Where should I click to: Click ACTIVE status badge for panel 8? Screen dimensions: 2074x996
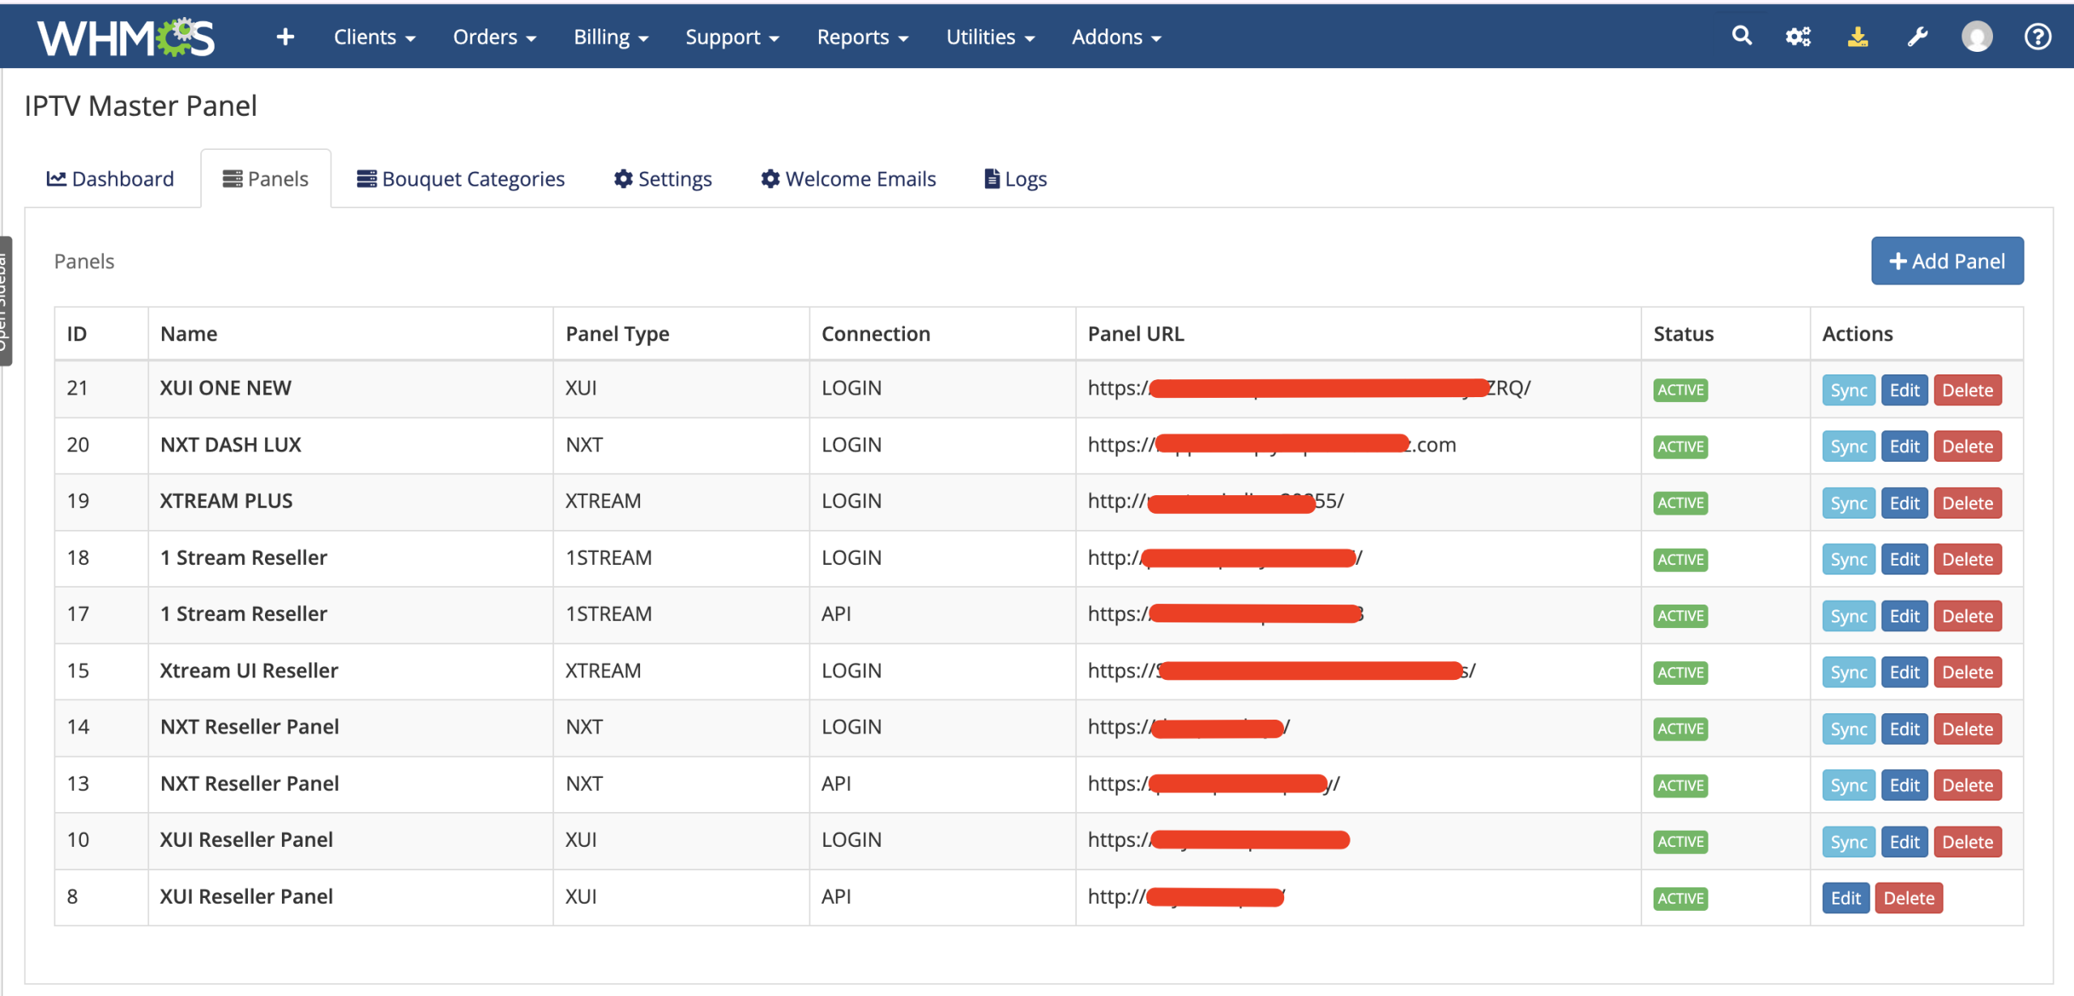1680,898
